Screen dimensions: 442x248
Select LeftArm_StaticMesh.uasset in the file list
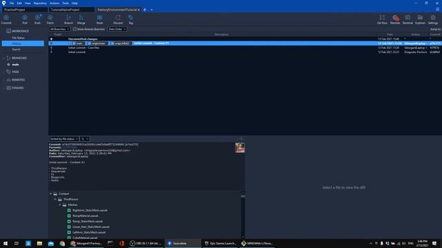coord(89,232)
